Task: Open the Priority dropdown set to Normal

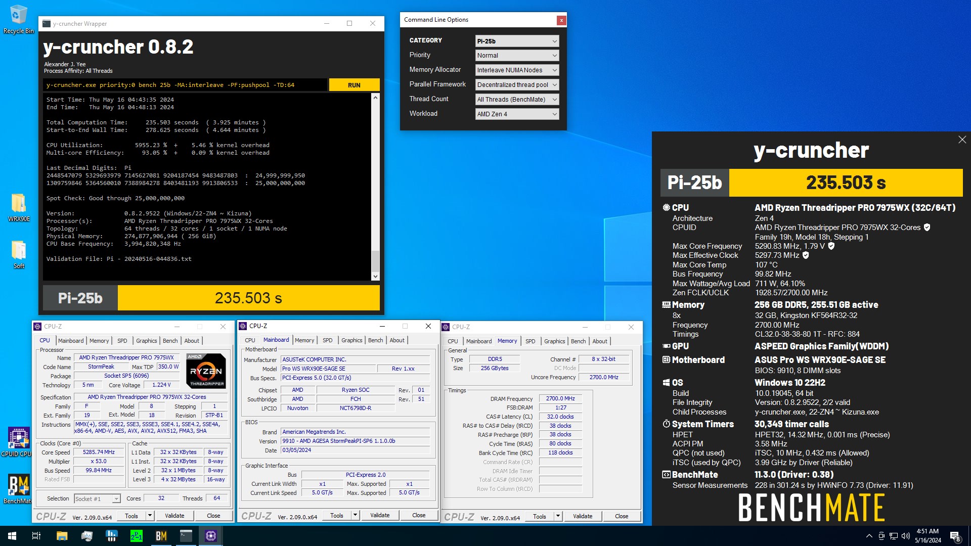Action: coord(517,56)
